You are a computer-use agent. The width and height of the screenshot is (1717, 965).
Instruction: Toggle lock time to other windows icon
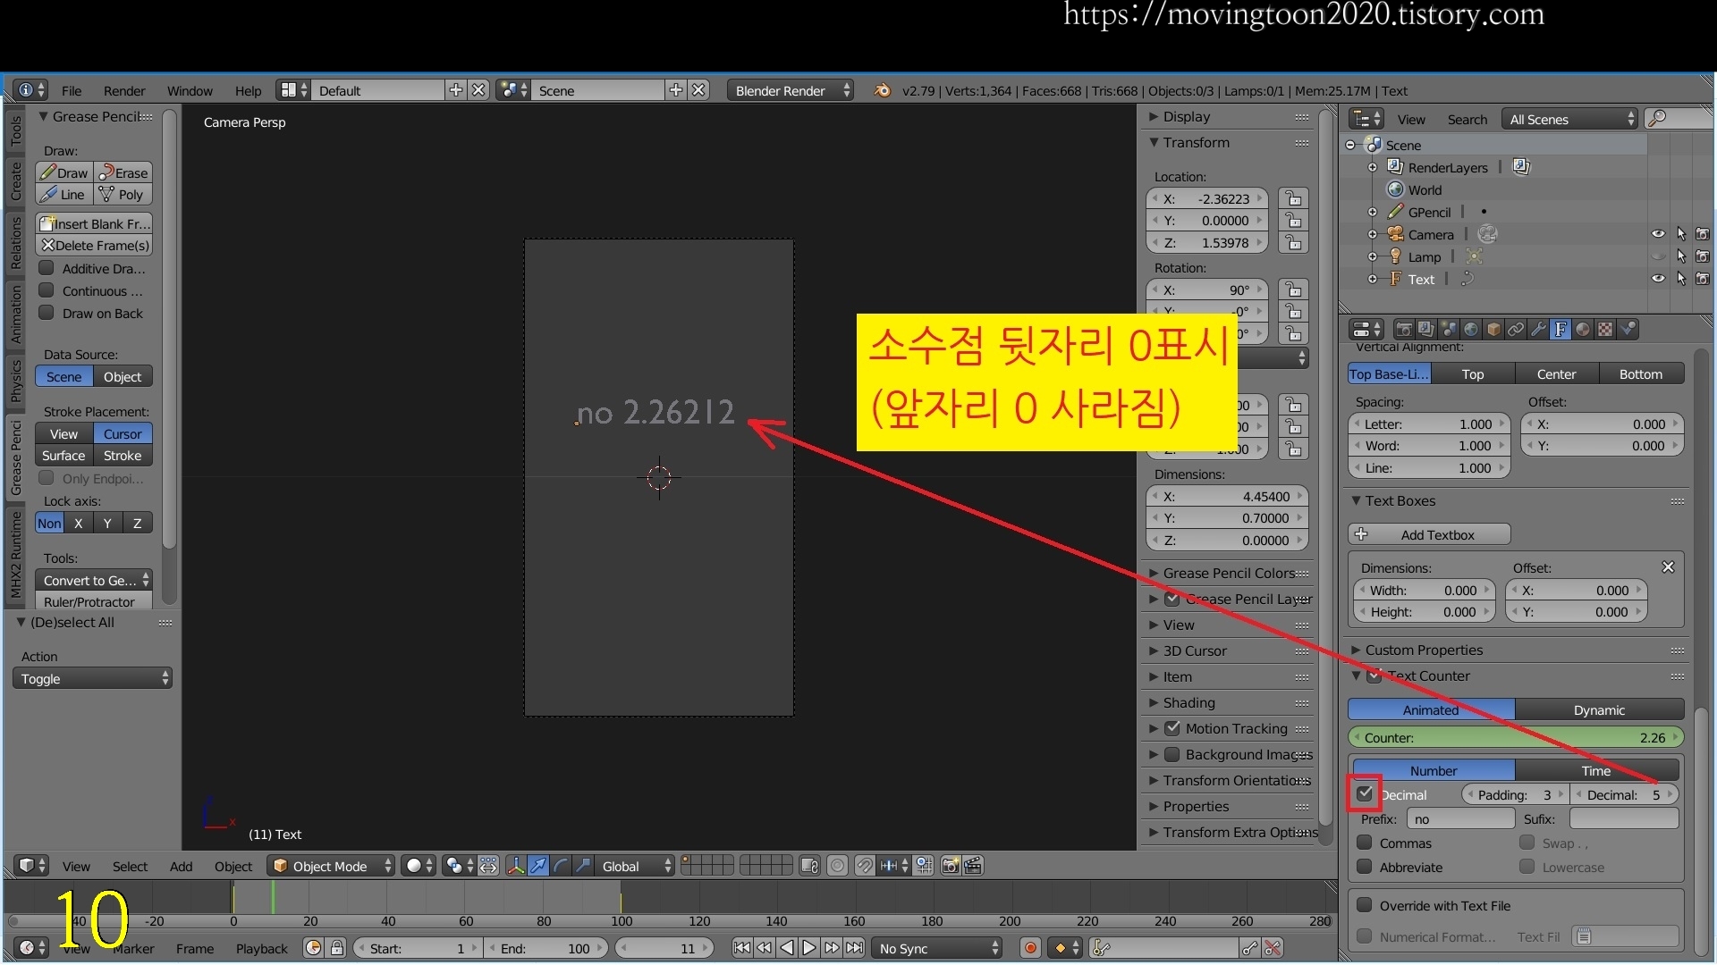(337, 948)
